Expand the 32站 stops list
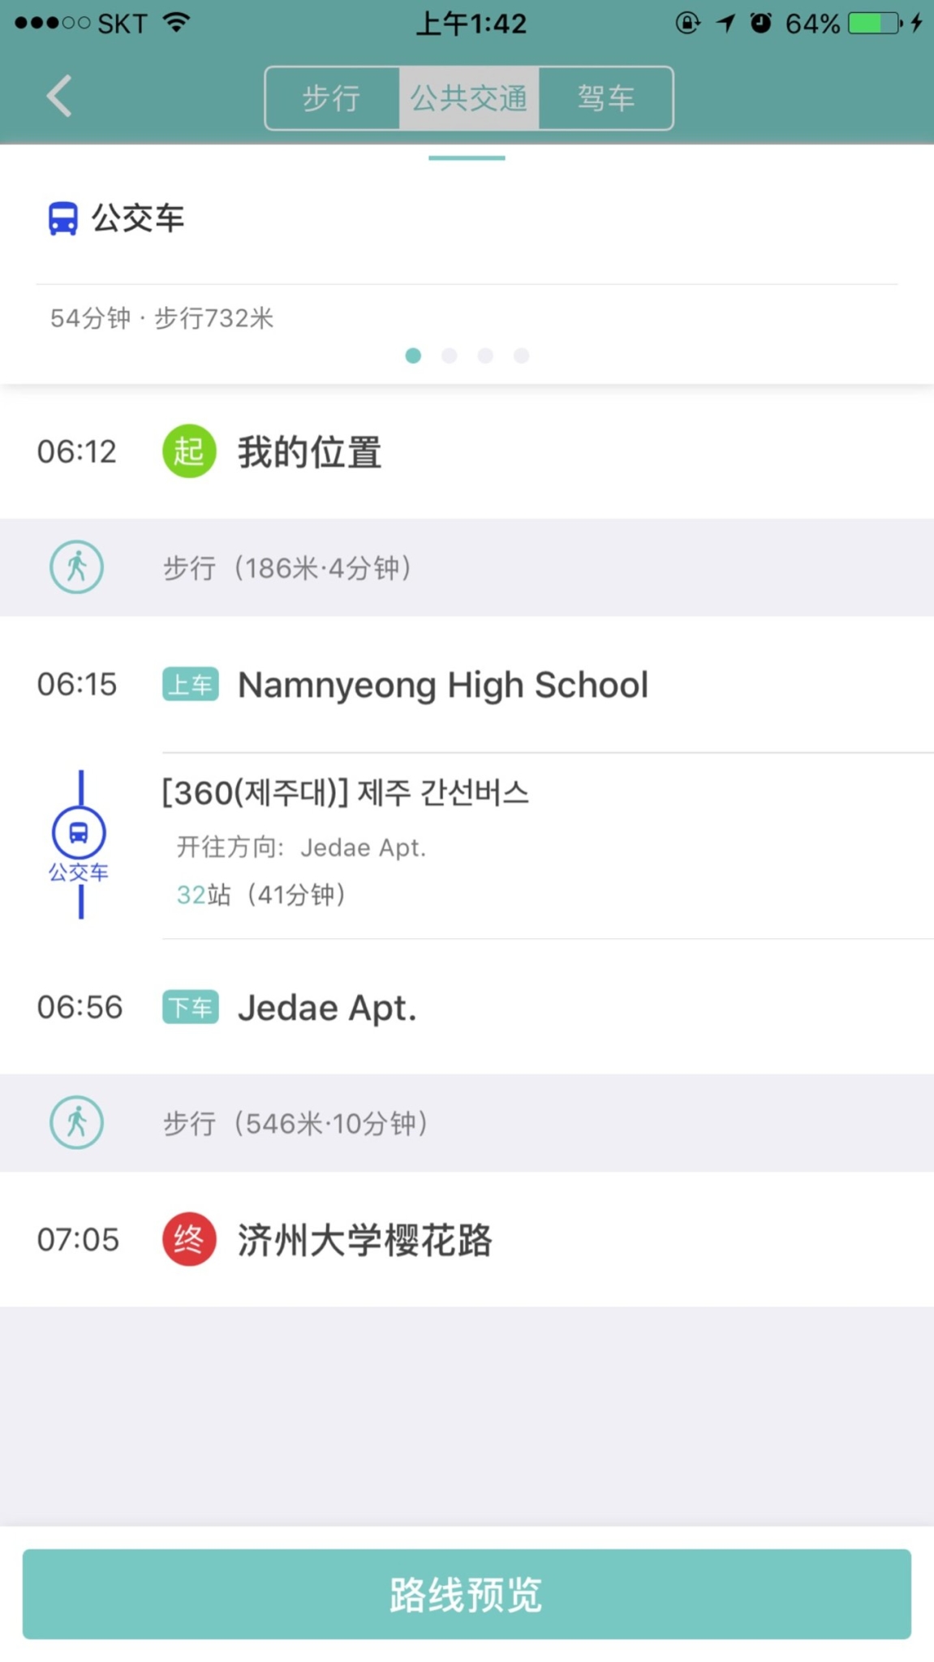Viewport: 934px width, 1662px height. tap(260, 894)
